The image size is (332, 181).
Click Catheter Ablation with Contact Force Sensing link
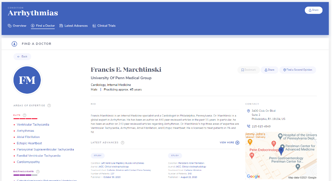click(x=129, y=170)
